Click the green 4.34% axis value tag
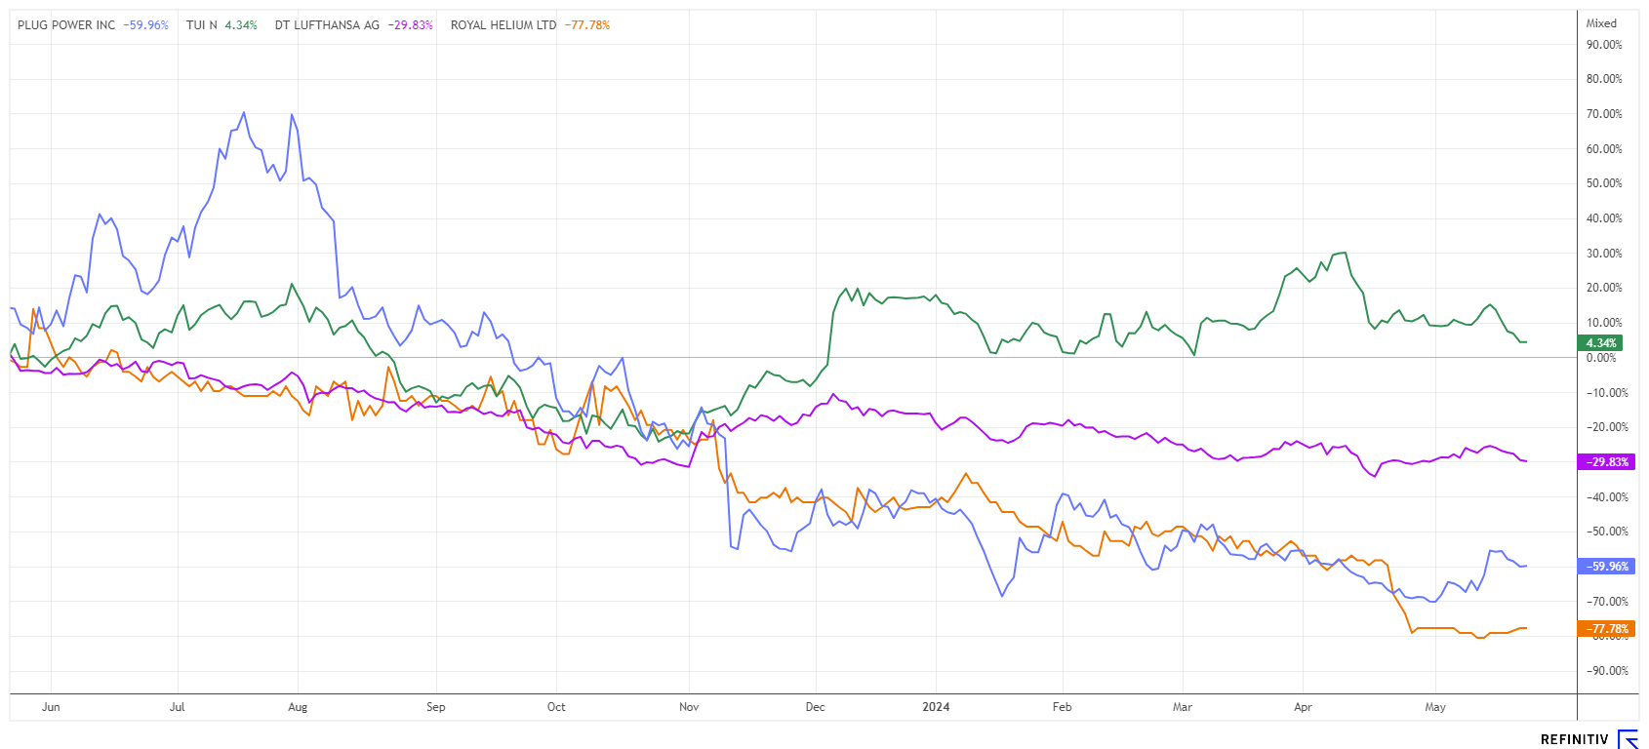Screen dimensions: 1649x749 1600,343
